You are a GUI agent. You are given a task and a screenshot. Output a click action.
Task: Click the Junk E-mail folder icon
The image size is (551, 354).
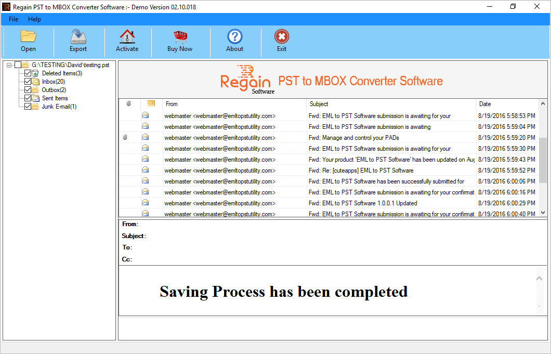(35, 107)
